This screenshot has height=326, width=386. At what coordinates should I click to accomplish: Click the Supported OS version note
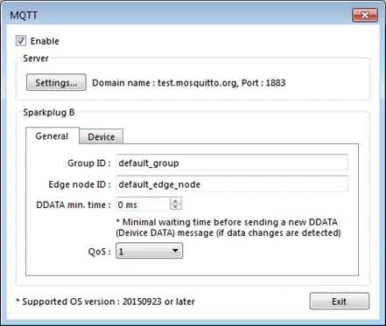coord(105,302)
